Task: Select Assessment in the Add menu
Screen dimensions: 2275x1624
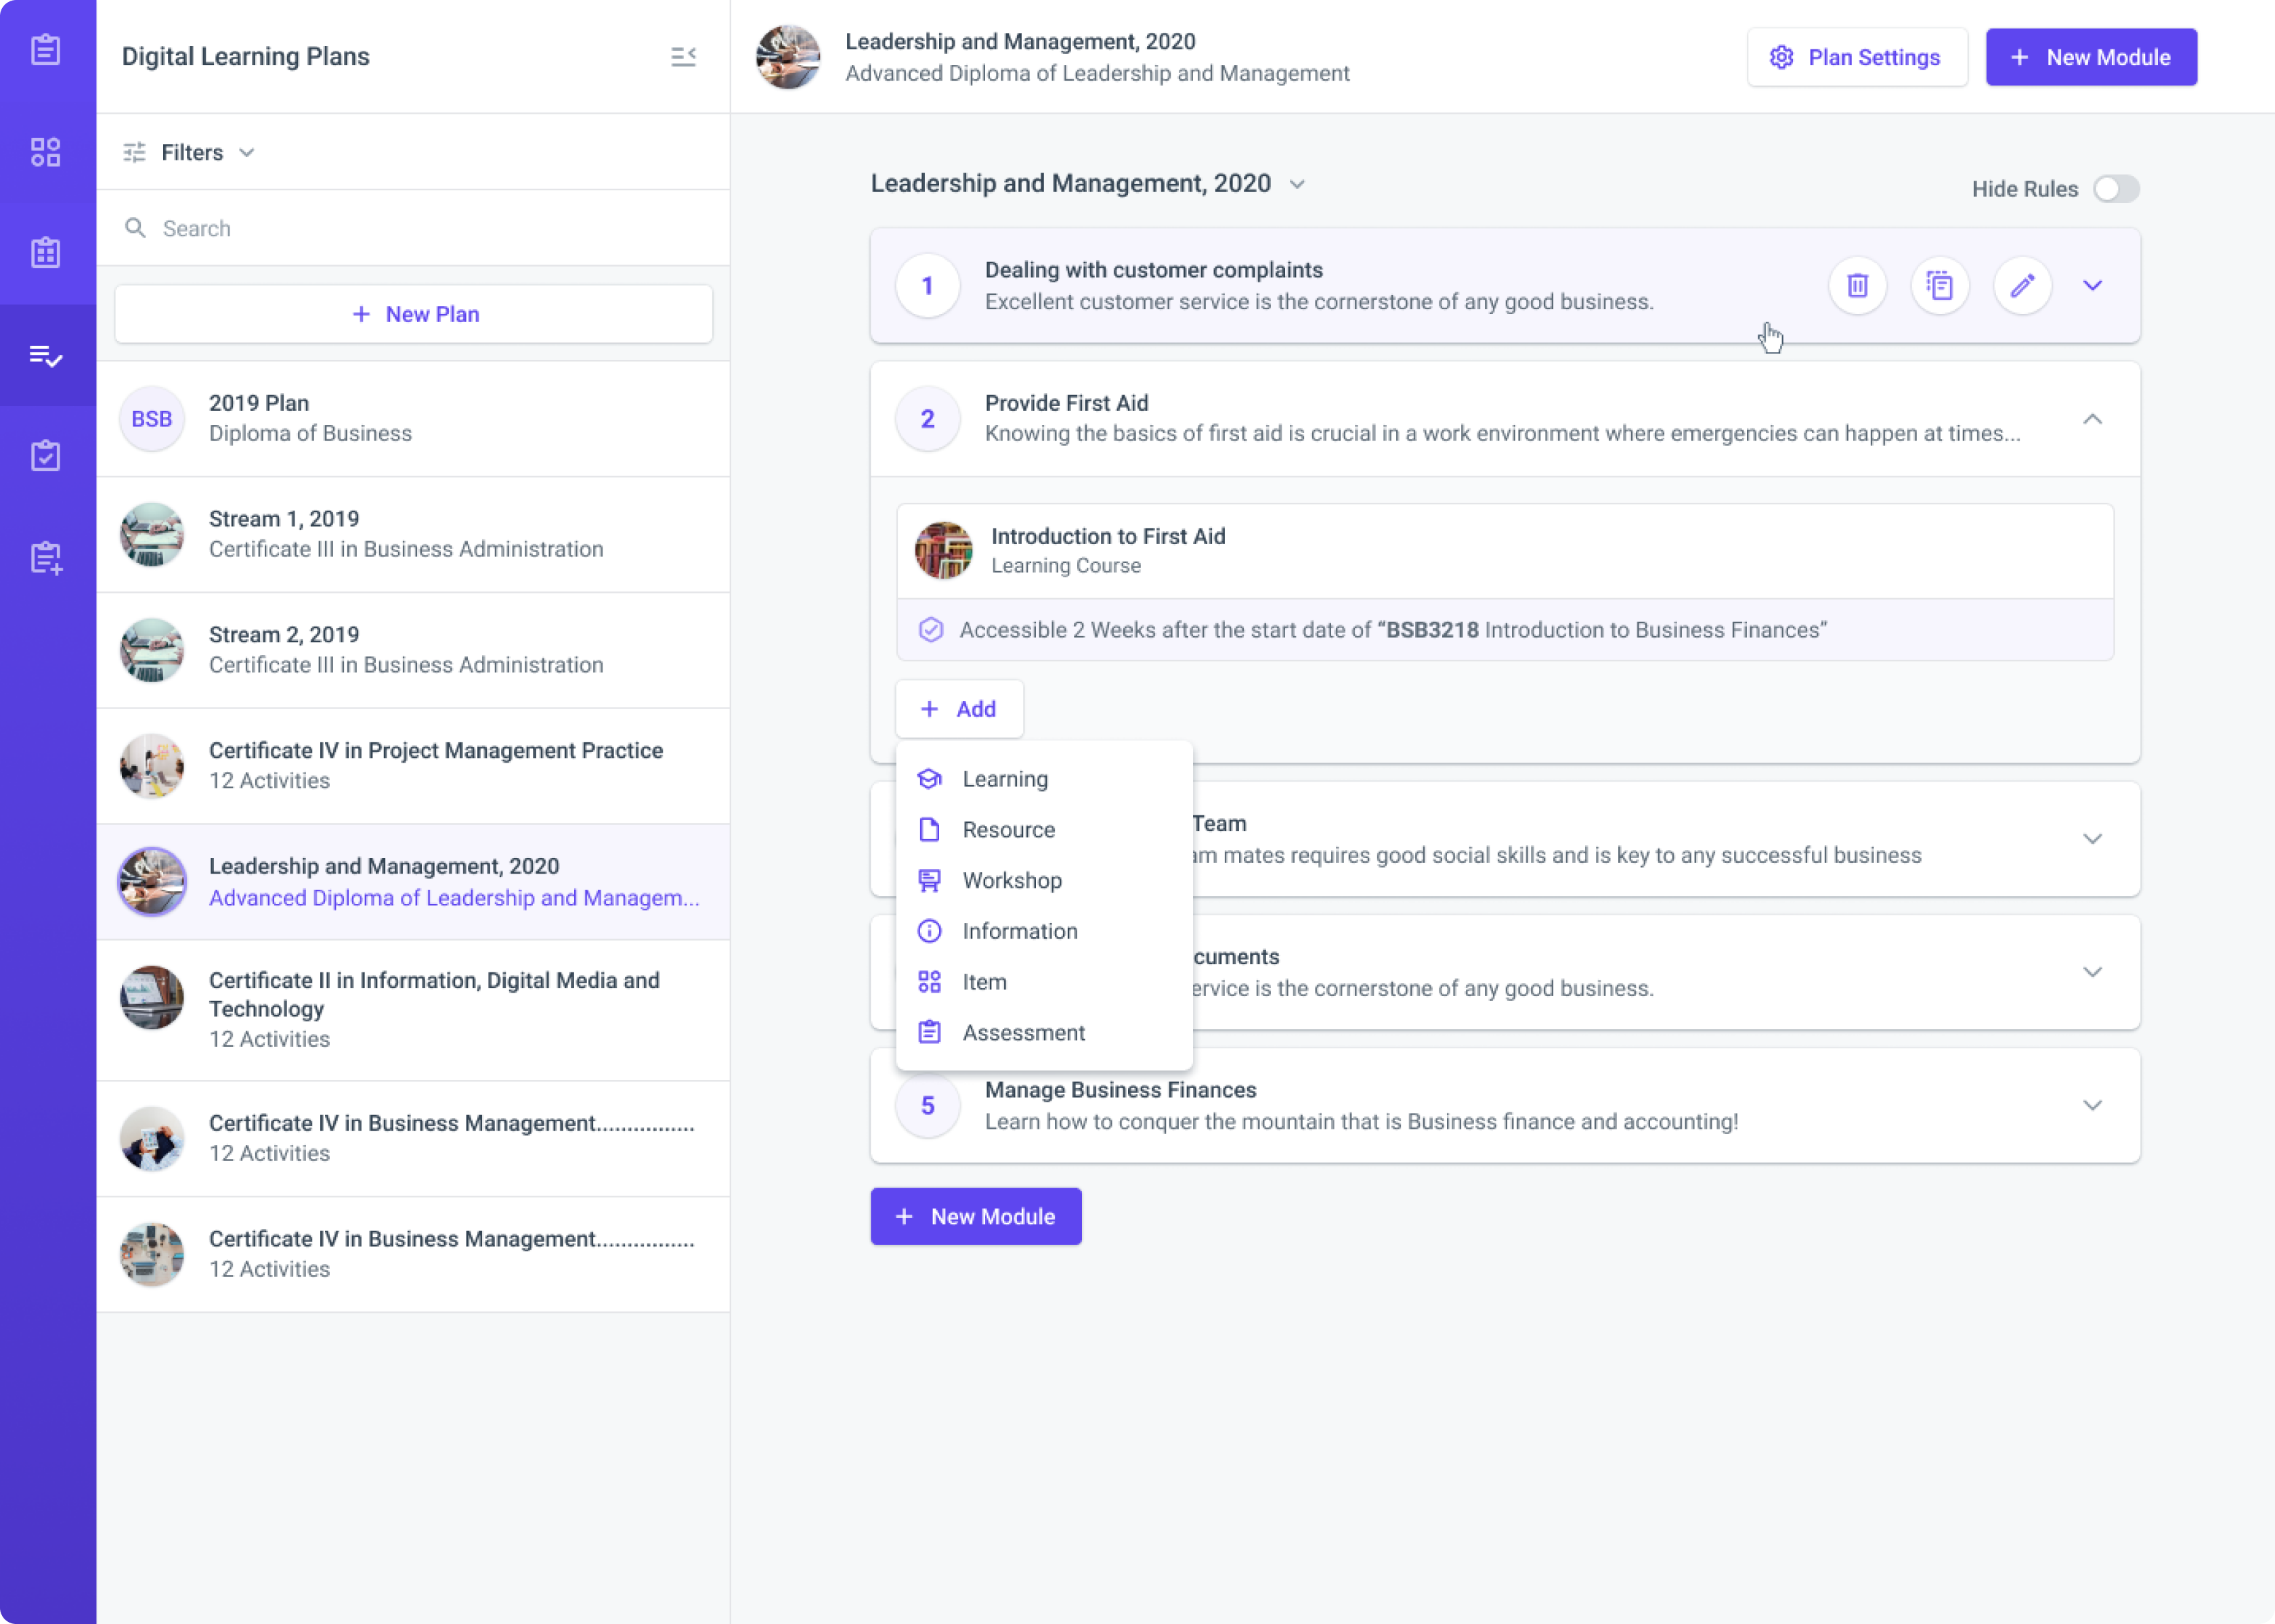Action: coord(1022,1032)
